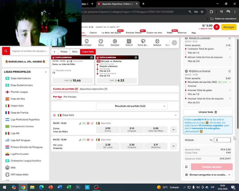Open File Explorer from the taskbar

[x=32, y=187]
